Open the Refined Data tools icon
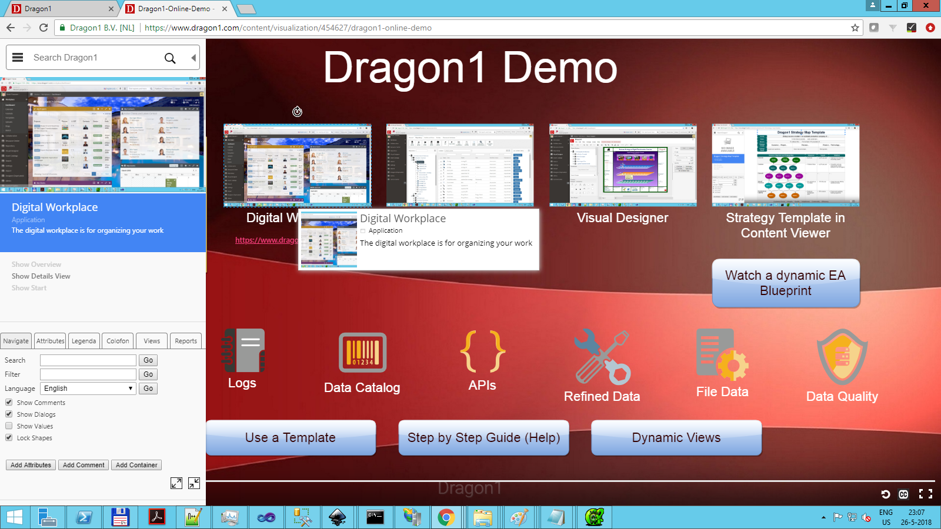Viewport: 941px width, 529px height. [x=602, y=356]
